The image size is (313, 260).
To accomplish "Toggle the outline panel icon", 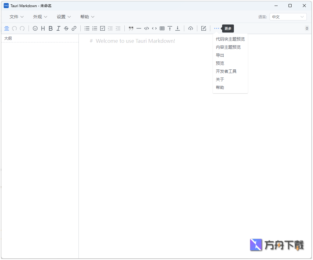I will [x=7, y=29].
